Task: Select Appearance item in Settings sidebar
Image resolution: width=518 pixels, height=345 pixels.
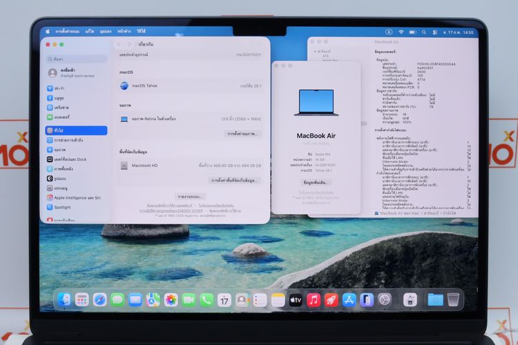Action: pos(76,179)
